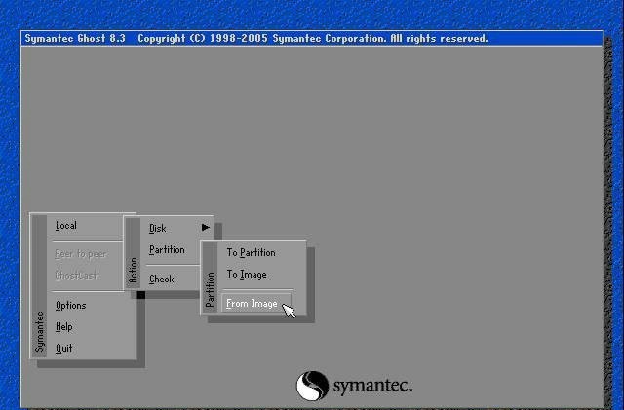The height and width of the screenshot is (410, 624).
Task: Choose Check in the Action menu
Action: tap(162, 280)
